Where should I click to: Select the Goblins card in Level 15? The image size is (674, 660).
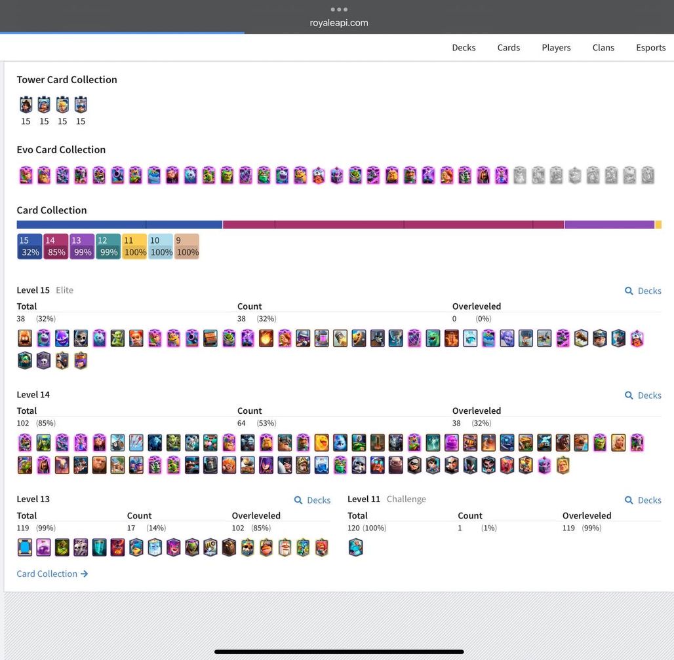point(118,339)
